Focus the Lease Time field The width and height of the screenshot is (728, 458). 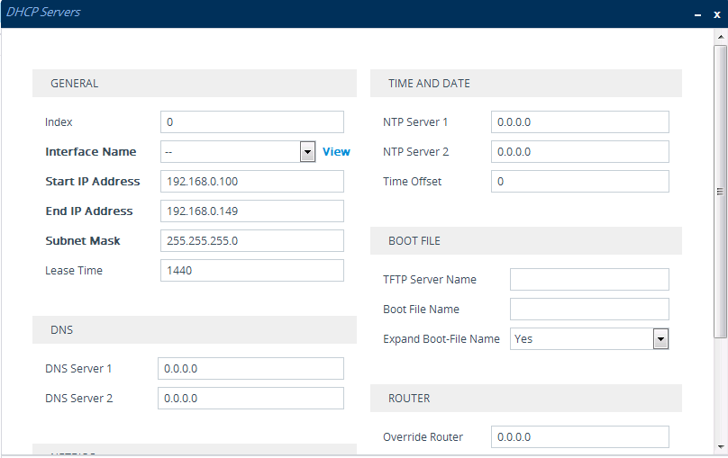point(252,271)
